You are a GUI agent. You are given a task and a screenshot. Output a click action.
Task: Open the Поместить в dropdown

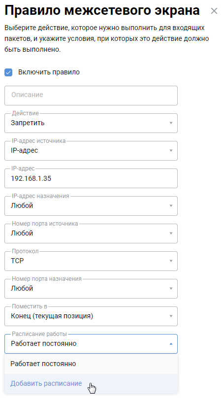91,316
